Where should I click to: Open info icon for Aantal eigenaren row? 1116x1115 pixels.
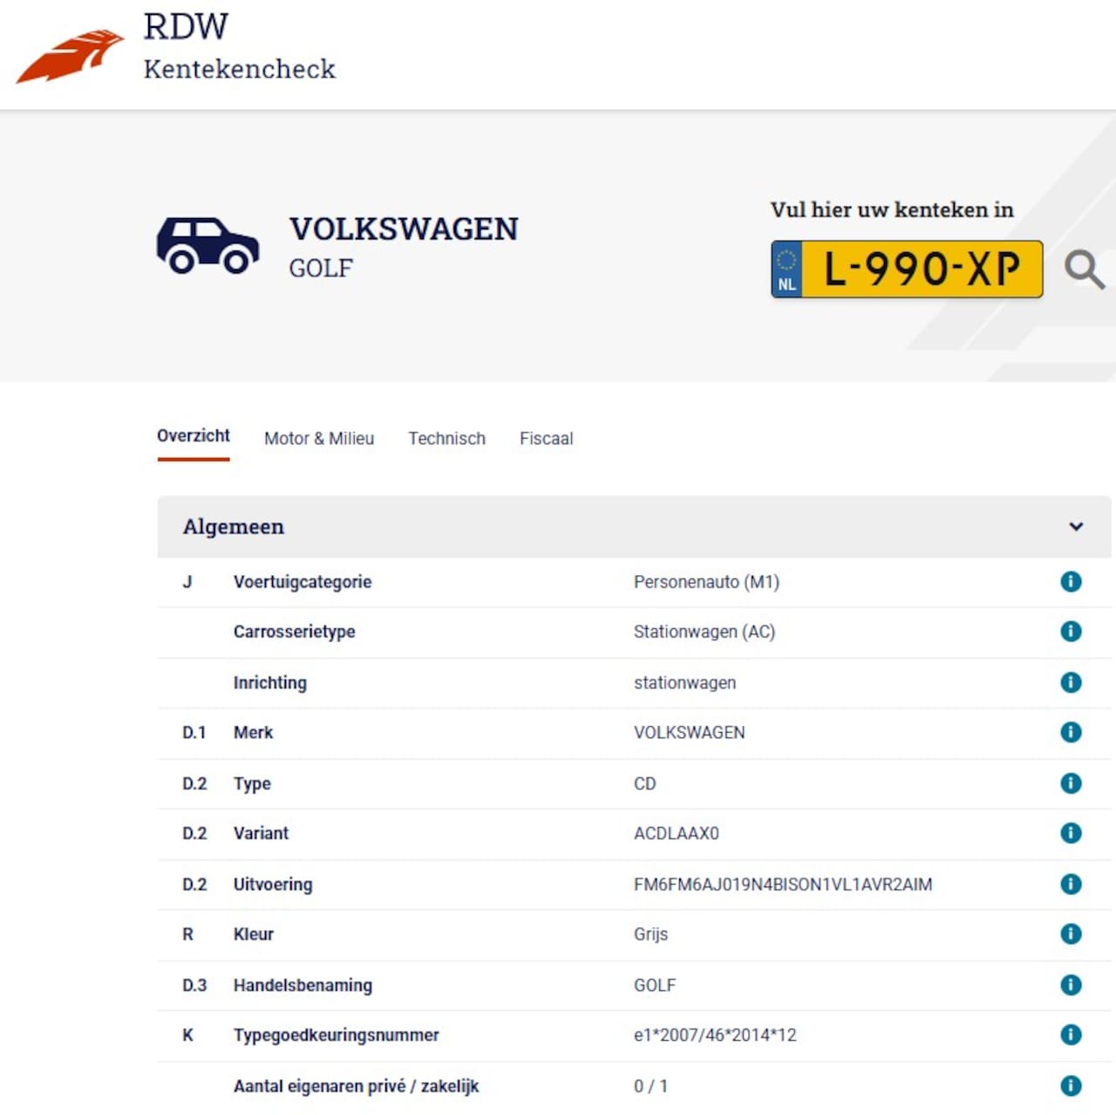coord(1071,1085)
